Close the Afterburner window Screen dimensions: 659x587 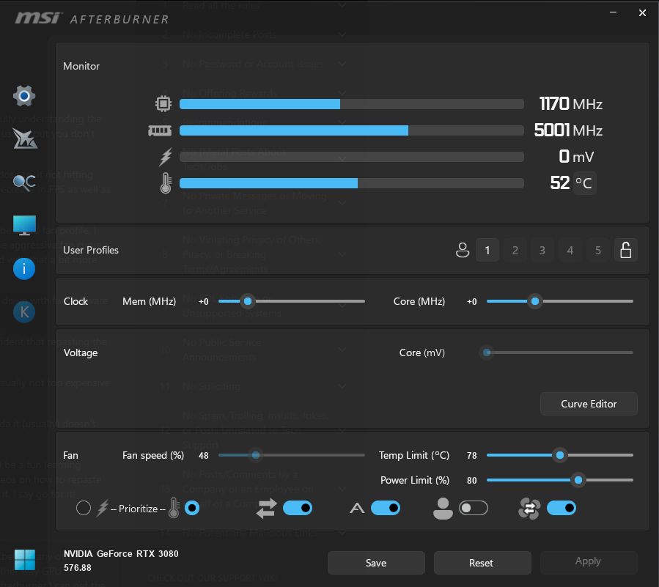point(642,12)
